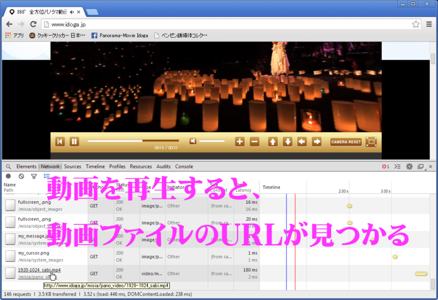Tilt camera down with the down arrow
The width and height of the screenshot is (438, 300).
[x=287, y=142]
